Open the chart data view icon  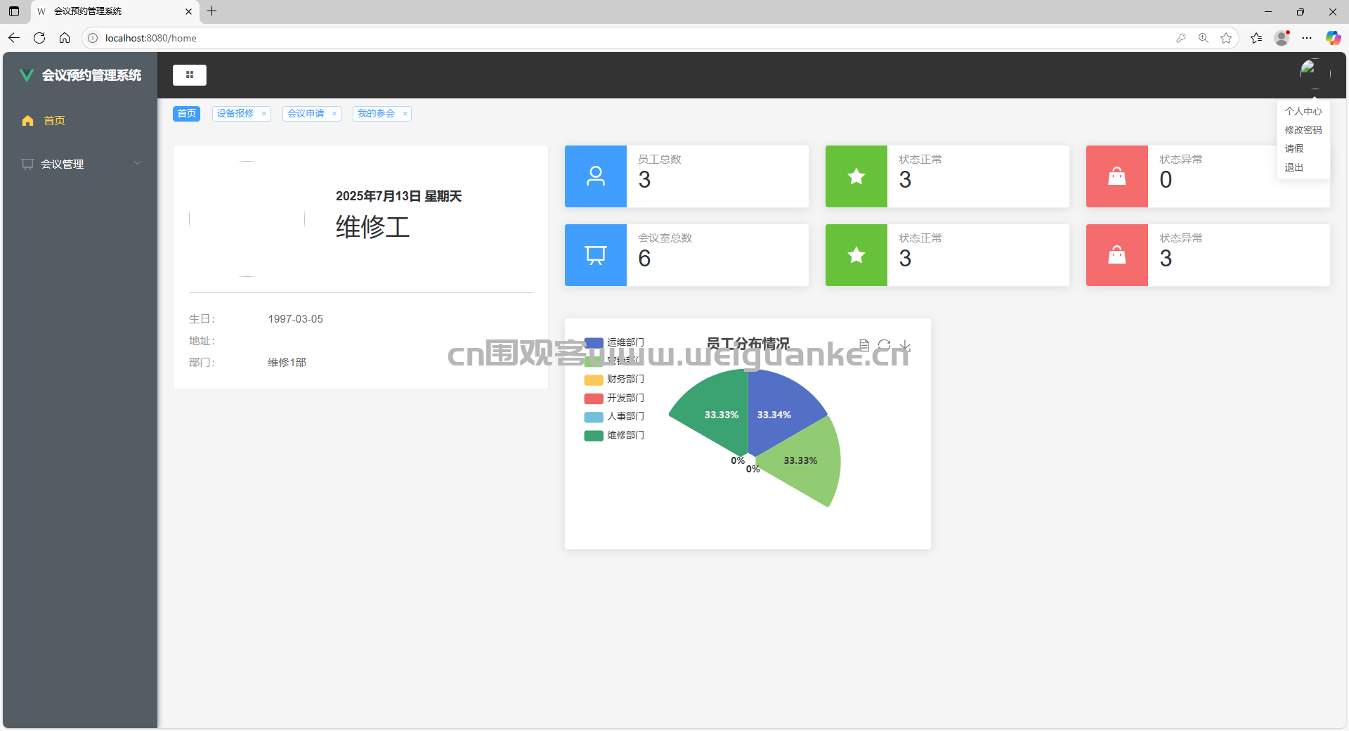pyautogui.click(x=864, y=345)
